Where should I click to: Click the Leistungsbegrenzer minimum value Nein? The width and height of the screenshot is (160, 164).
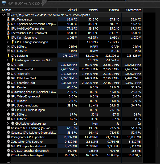(x=95, y=124)
